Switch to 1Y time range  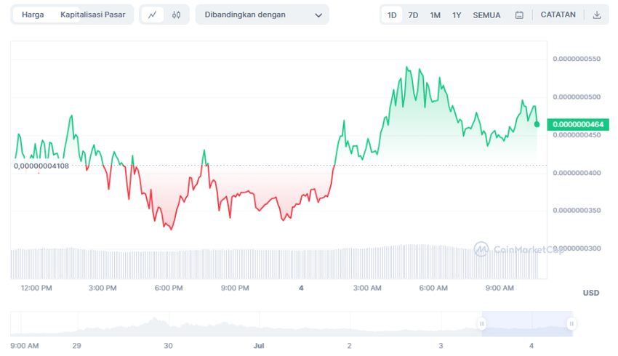click(457, 15)
